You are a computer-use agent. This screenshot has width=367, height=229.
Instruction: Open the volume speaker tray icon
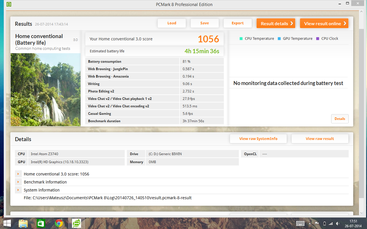coord(338,224)
